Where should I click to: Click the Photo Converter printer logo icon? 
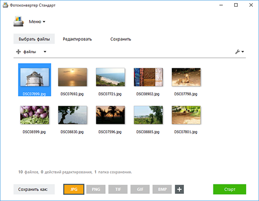pos(19,21)
